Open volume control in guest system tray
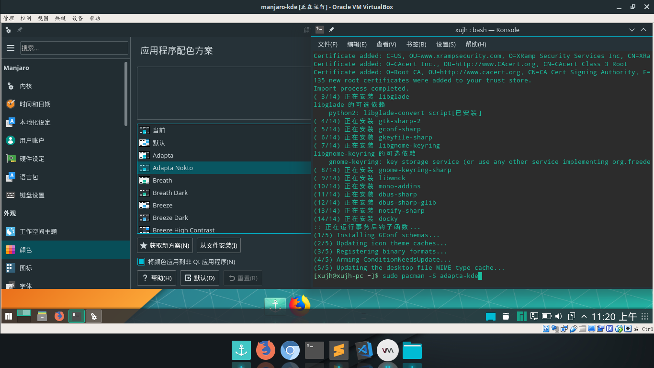The width and height of the screenshot is (654, 368). [558, 316]
